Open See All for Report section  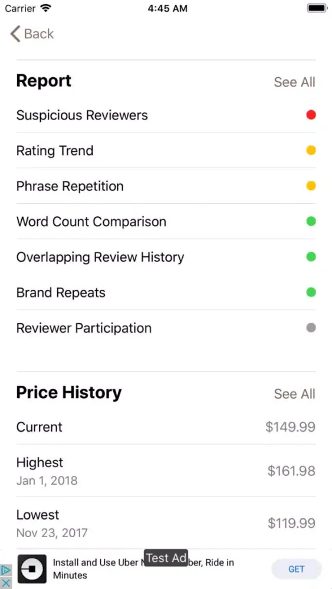pyautogui.click(x=294, y=82)
